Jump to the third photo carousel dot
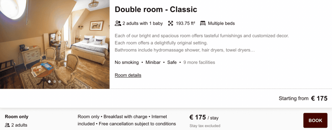Image resolution: width=332 pixels, height=130 pixels. point(60,81)
